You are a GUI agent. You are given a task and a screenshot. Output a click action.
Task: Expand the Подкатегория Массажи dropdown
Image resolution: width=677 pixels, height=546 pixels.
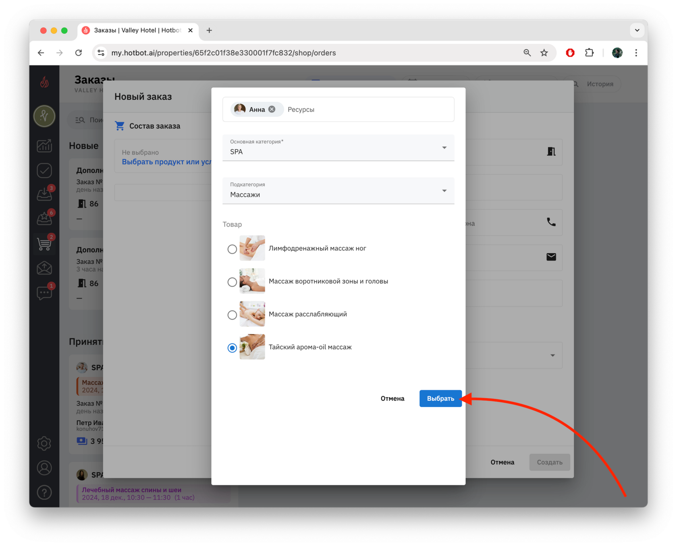click(x=338, y=191)
